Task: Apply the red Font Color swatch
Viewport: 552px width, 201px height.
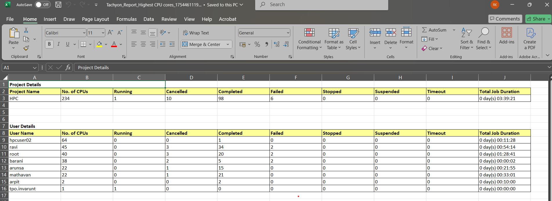Action: 114,44
